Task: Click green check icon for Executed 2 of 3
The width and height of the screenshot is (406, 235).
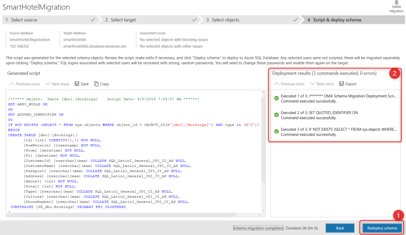Action: point(276,115)
